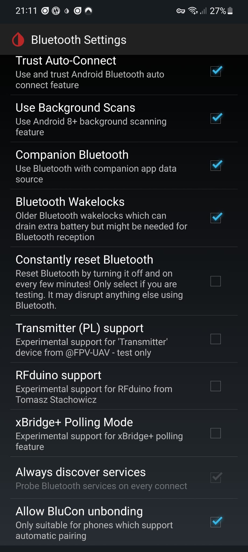Tap the Bluetooth Settings title

[79, 39]
